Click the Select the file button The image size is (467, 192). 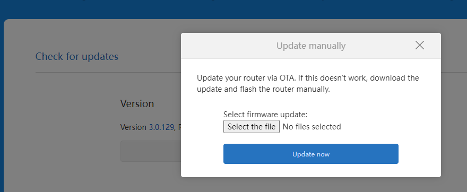click(252, 127)
